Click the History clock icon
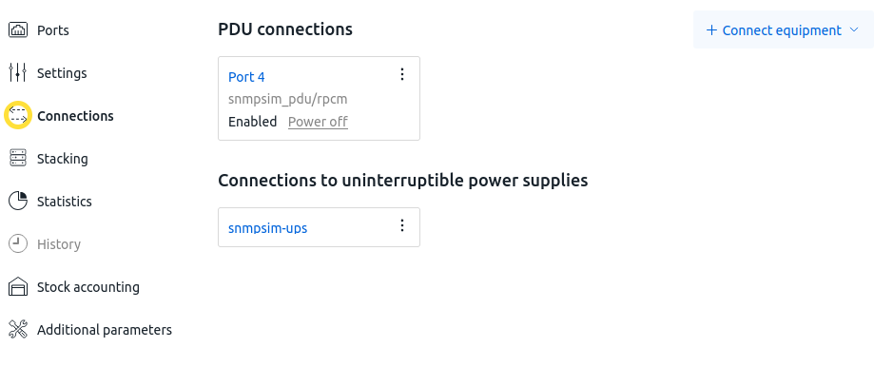Screen dimensions: 893x367 tap(18, 244)
